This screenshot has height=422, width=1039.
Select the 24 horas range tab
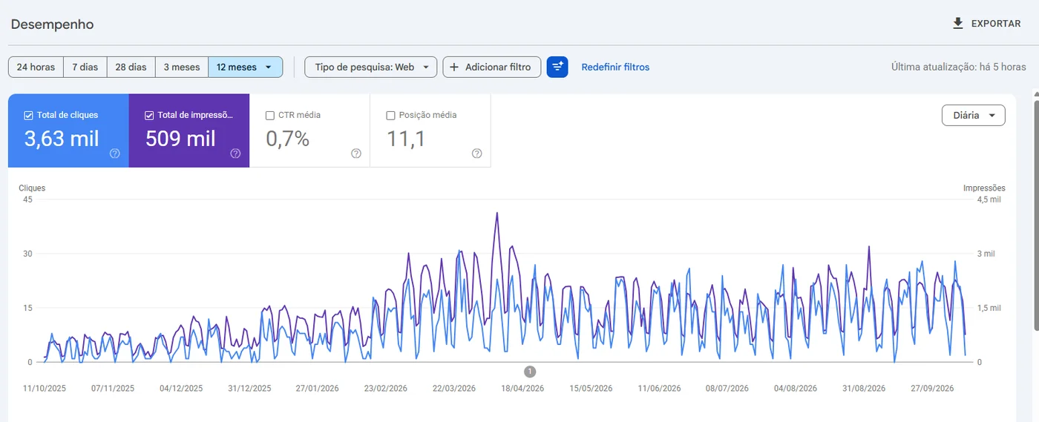click(36, 67)
